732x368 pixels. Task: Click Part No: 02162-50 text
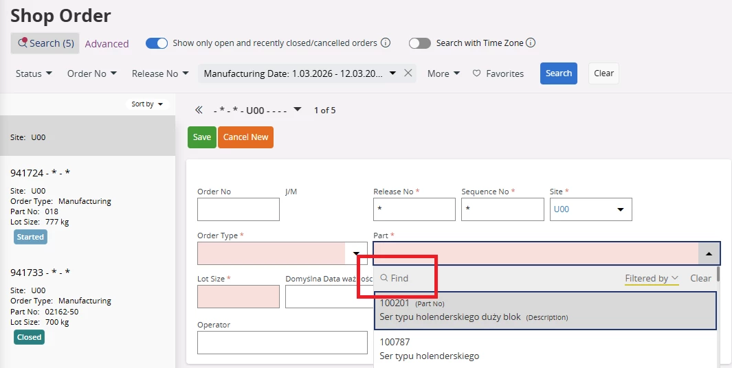tap(45, 312)
